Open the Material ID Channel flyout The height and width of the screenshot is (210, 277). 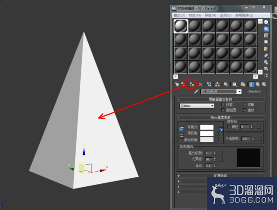click(x=234, y=84)
